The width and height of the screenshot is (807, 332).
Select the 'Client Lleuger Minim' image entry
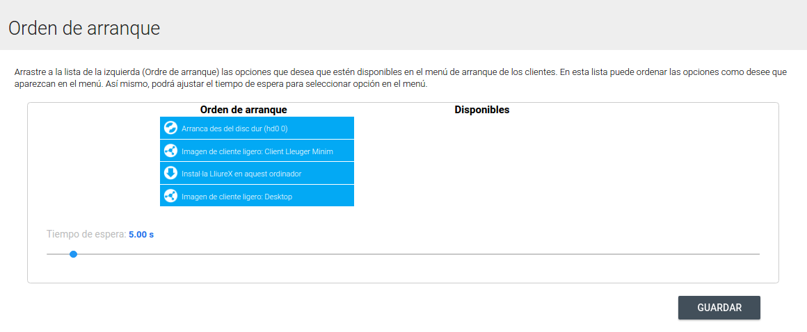[x=257, y=151]
